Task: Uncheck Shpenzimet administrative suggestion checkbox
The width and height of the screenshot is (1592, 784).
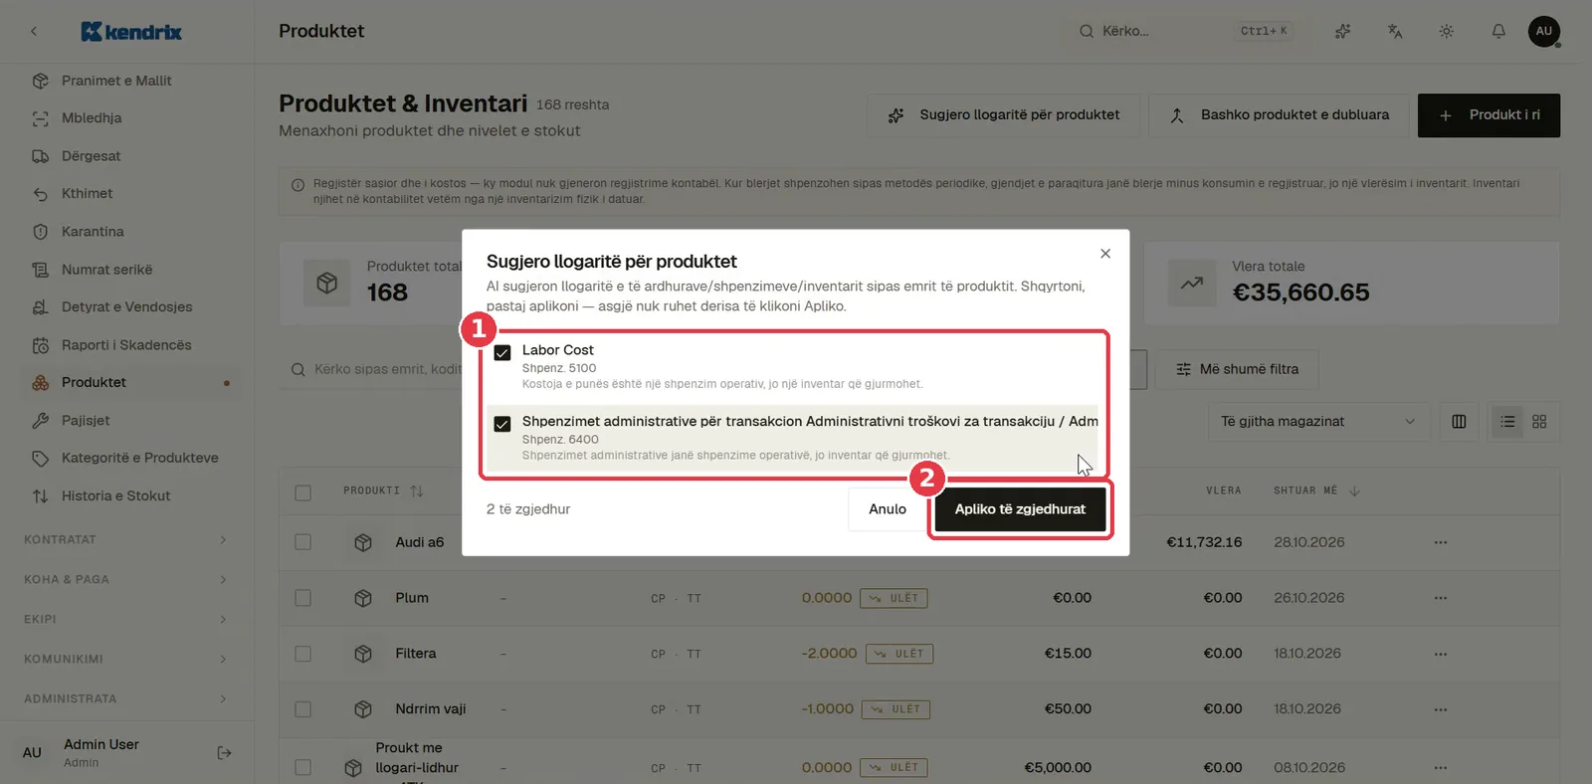Action: 502,424
